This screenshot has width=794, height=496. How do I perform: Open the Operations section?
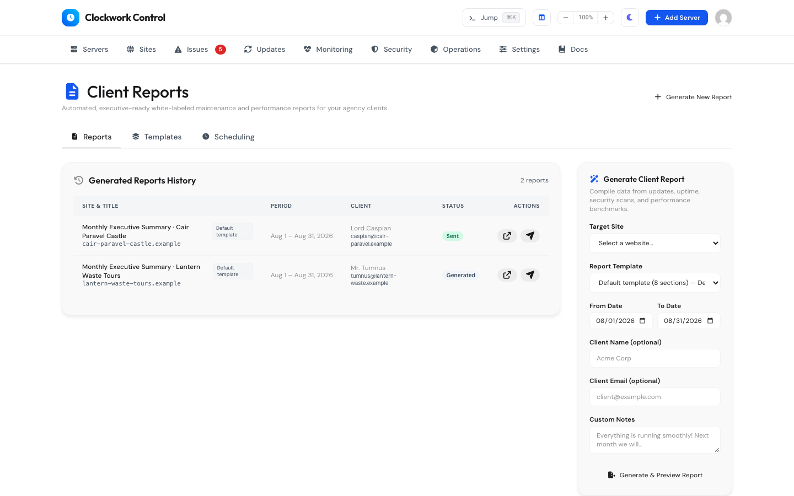pyautogui.click(x=455, y=50)
